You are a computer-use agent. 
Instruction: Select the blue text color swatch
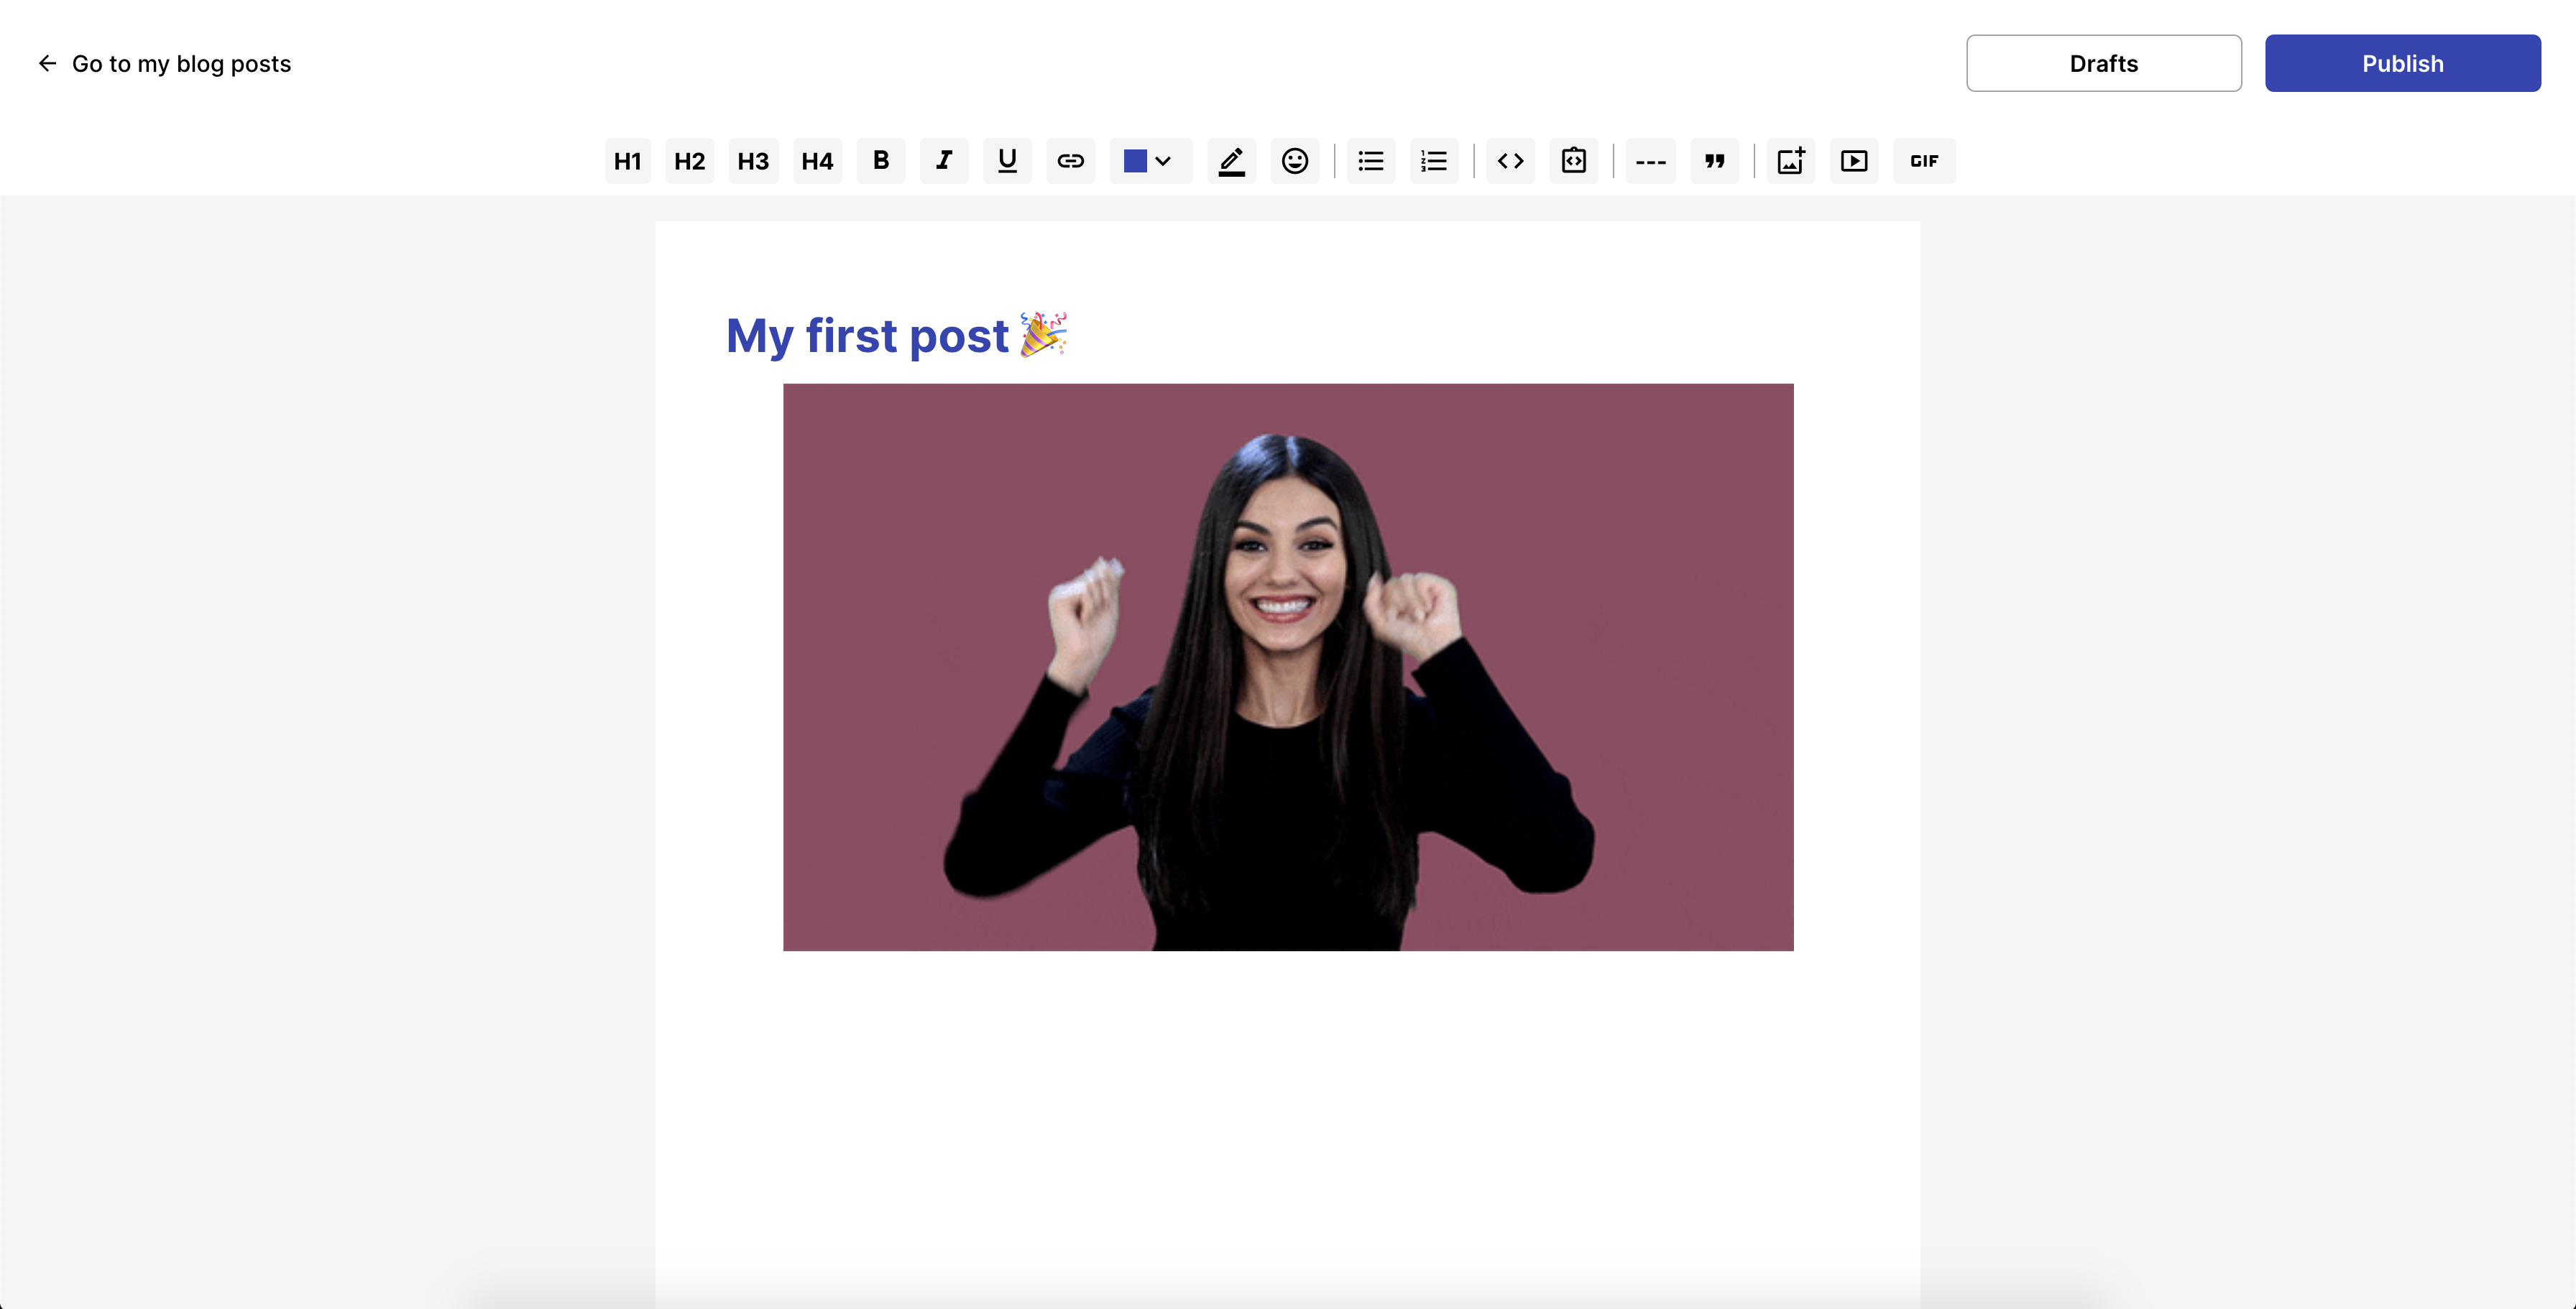[x=1135, y=161]
